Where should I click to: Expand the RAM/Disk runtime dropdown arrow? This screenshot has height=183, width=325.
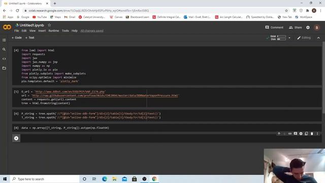[289, 38]
